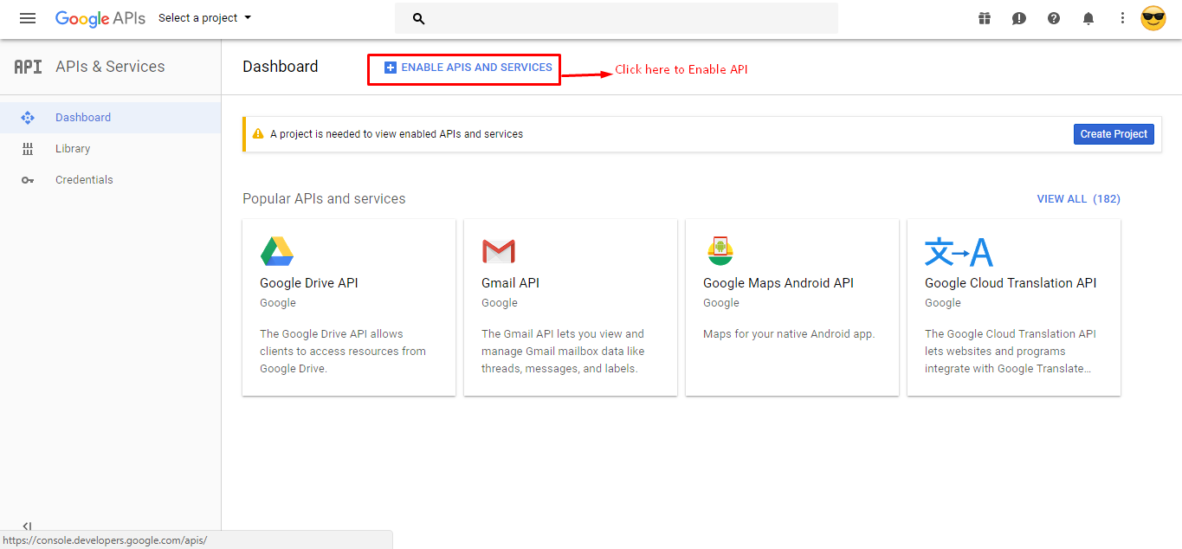
Task: Click View All (182) link
Action: (1079, 199)
